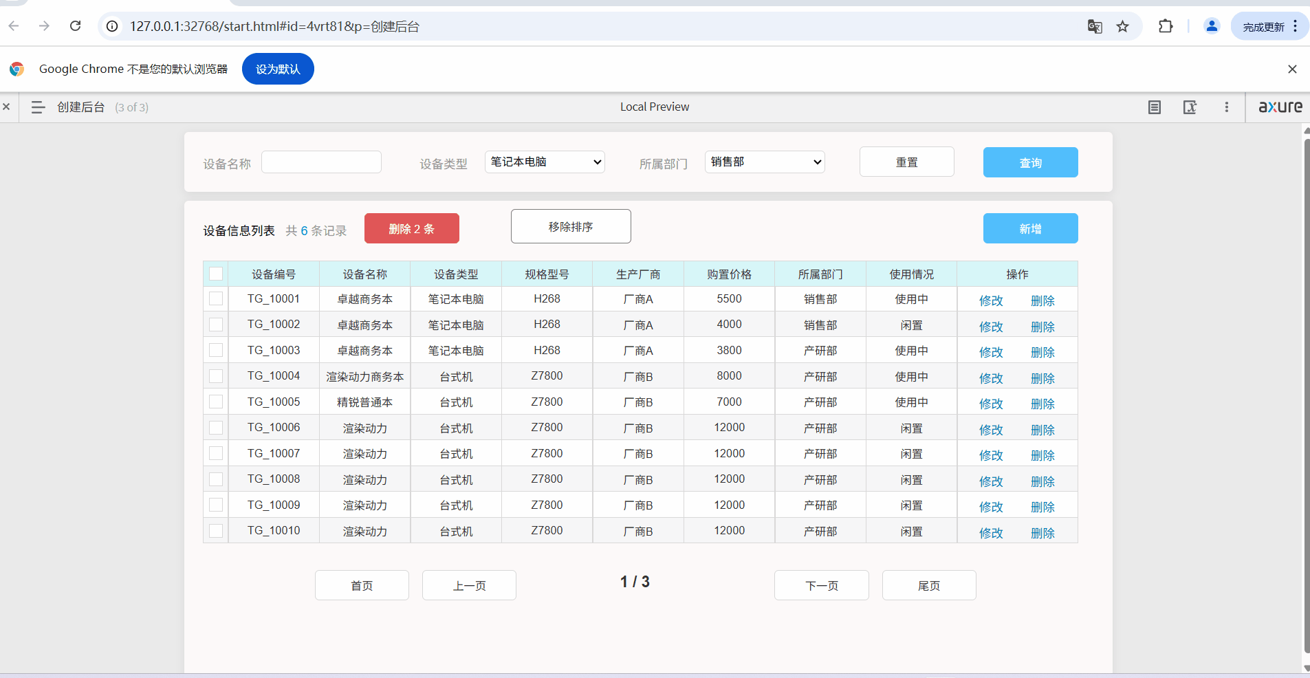The image size is (1310, 678).
Task: Reload the page with the refresh icon
Action: (x=76, y=26)
